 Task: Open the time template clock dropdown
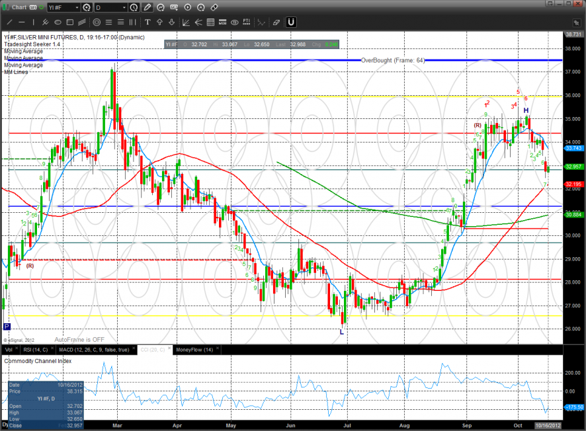[134, 7]
